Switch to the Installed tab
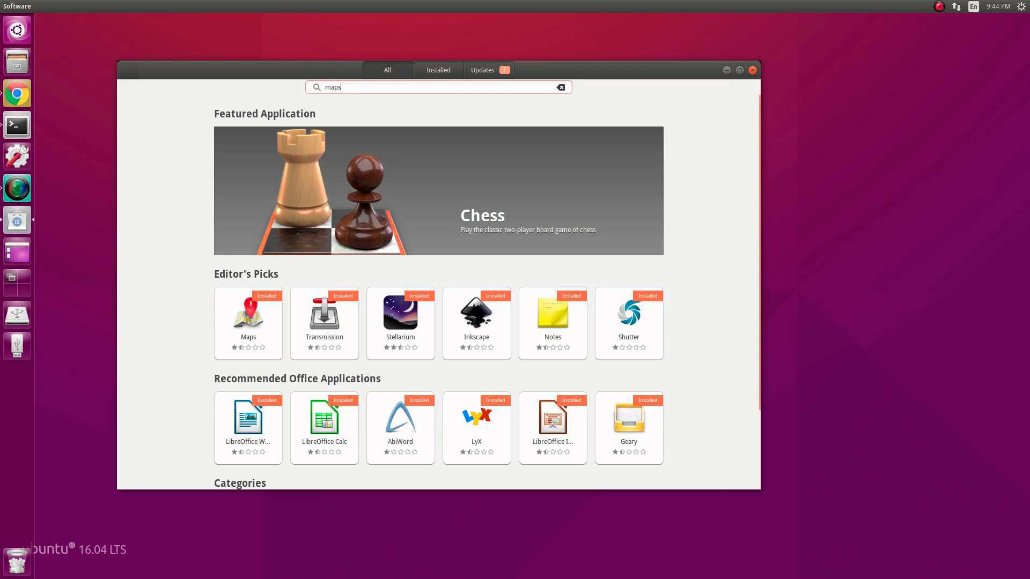The image size is (1030, 579). click(x=438, y=70)
